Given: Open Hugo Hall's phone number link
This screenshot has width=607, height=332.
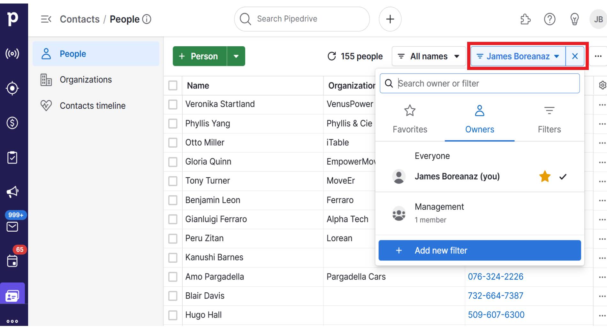Looking at the screenshot, I should (x=496, y=315).
